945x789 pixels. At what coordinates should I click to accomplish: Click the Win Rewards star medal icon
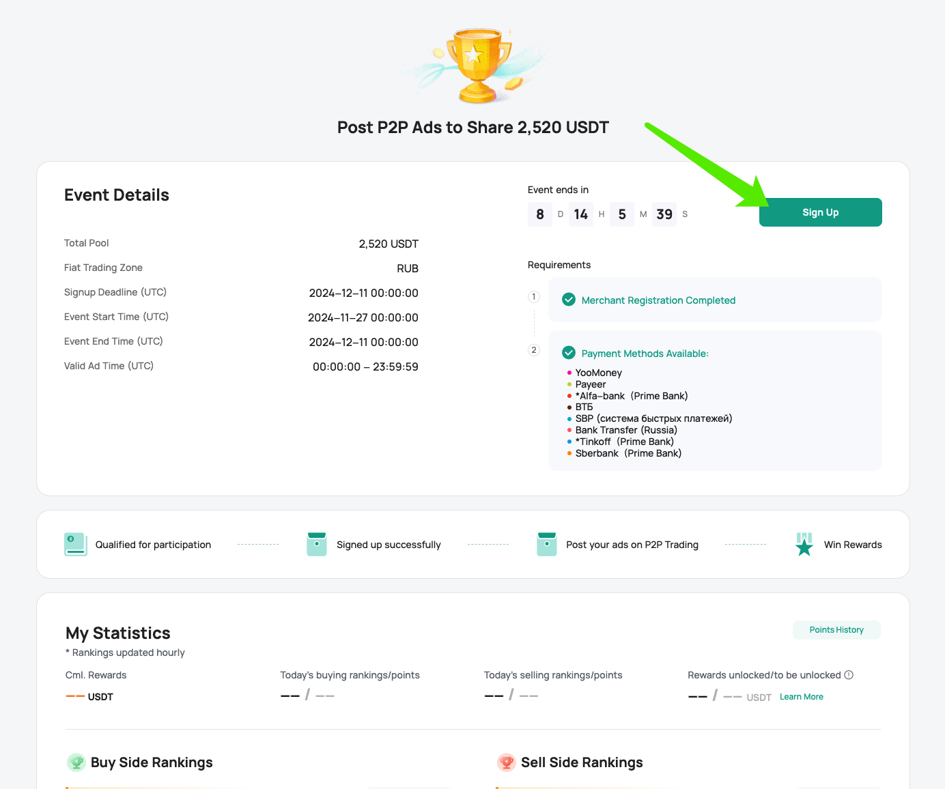804,544
